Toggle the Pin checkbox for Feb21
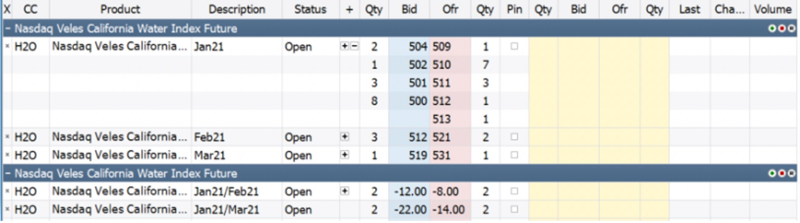Image resolution: width=800 pixels, height=223 pixels. pos(514,137)
